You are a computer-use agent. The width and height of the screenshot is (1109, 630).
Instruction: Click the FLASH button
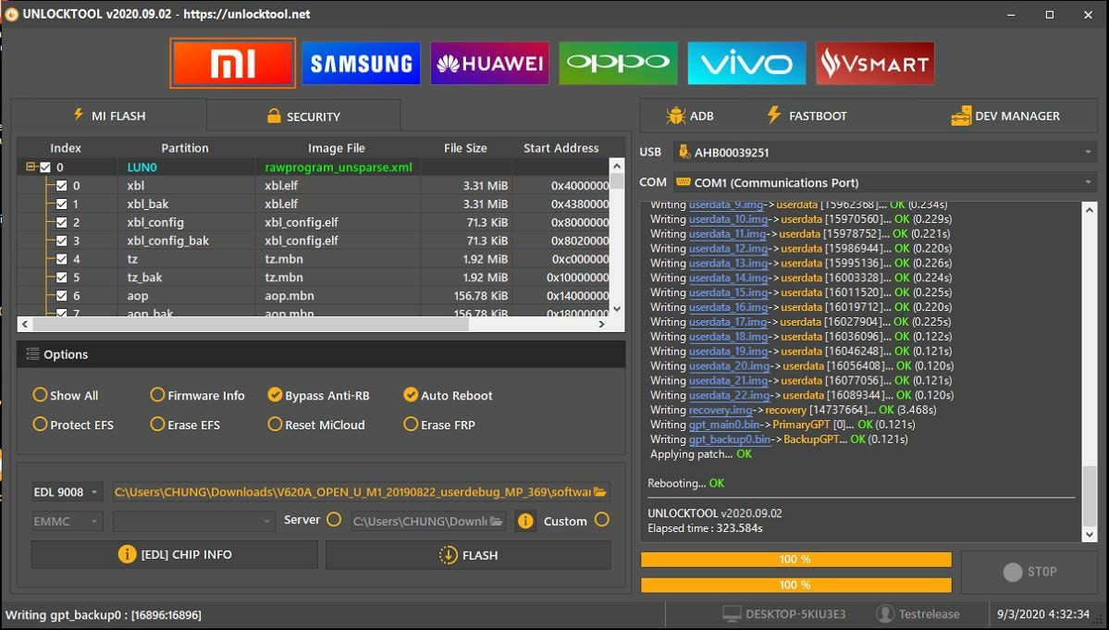tap(468, 555)
